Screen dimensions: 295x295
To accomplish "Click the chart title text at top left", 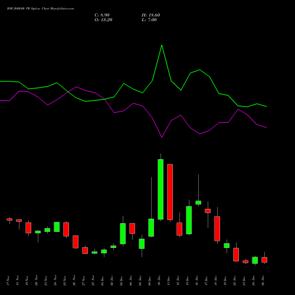I will (x=41, y=9).
